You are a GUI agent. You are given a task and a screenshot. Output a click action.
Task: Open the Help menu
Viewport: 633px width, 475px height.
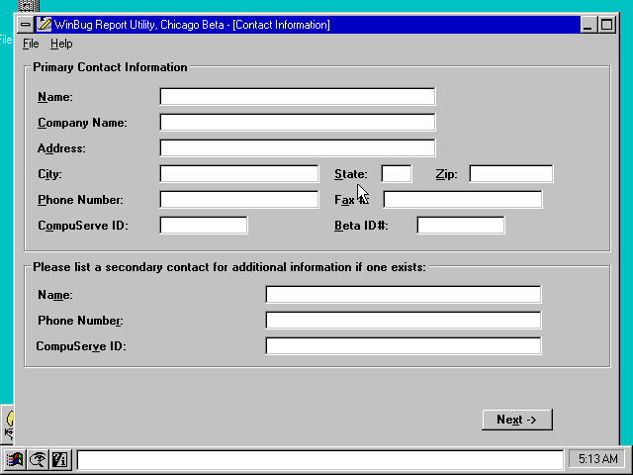click(x=61, y=44)
